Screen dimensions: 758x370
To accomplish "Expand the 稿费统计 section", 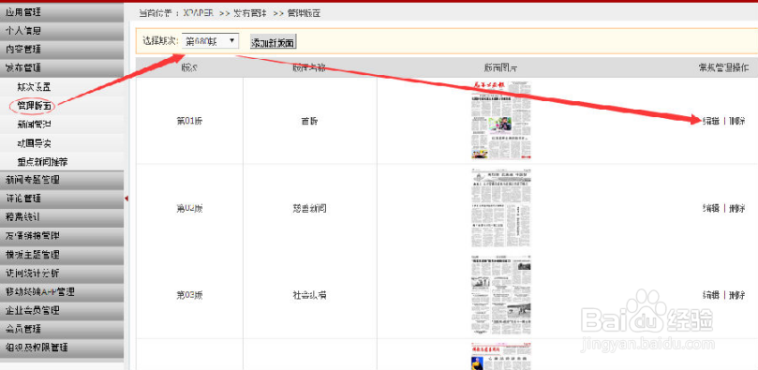I will pyautogui.click(x=62, y=217).
